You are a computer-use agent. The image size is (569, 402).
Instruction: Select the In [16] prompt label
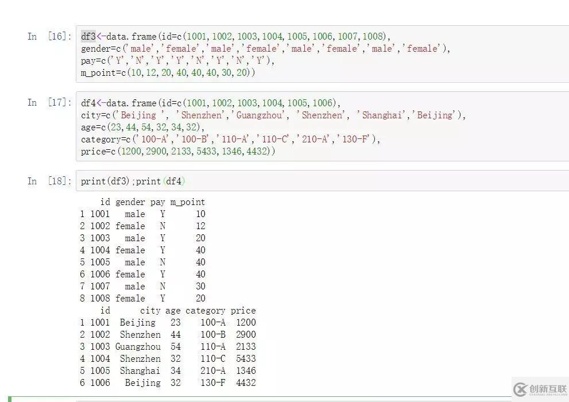click(49, 36)
